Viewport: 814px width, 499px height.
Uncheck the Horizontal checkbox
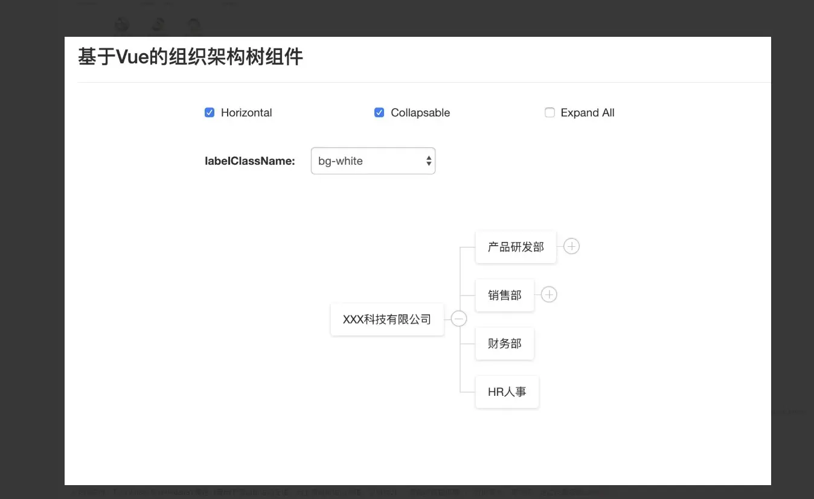[x=210, y=113]
